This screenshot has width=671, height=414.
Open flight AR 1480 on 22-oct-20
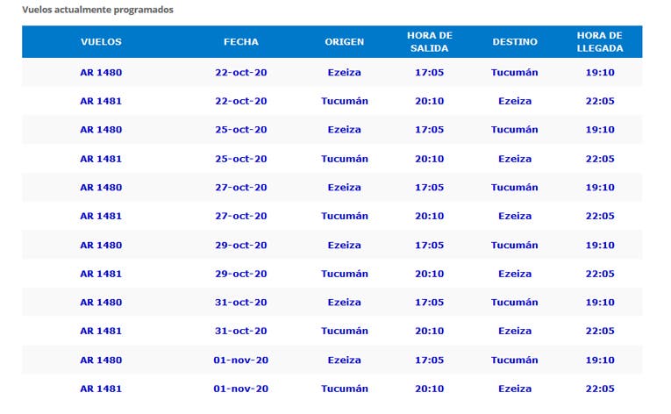101,72
